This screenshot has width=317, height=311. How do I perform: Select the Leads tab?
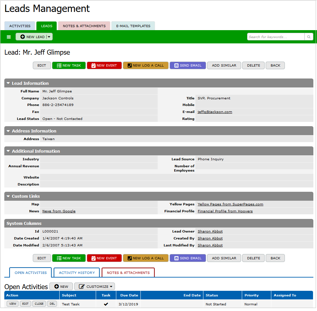[47, 26]
